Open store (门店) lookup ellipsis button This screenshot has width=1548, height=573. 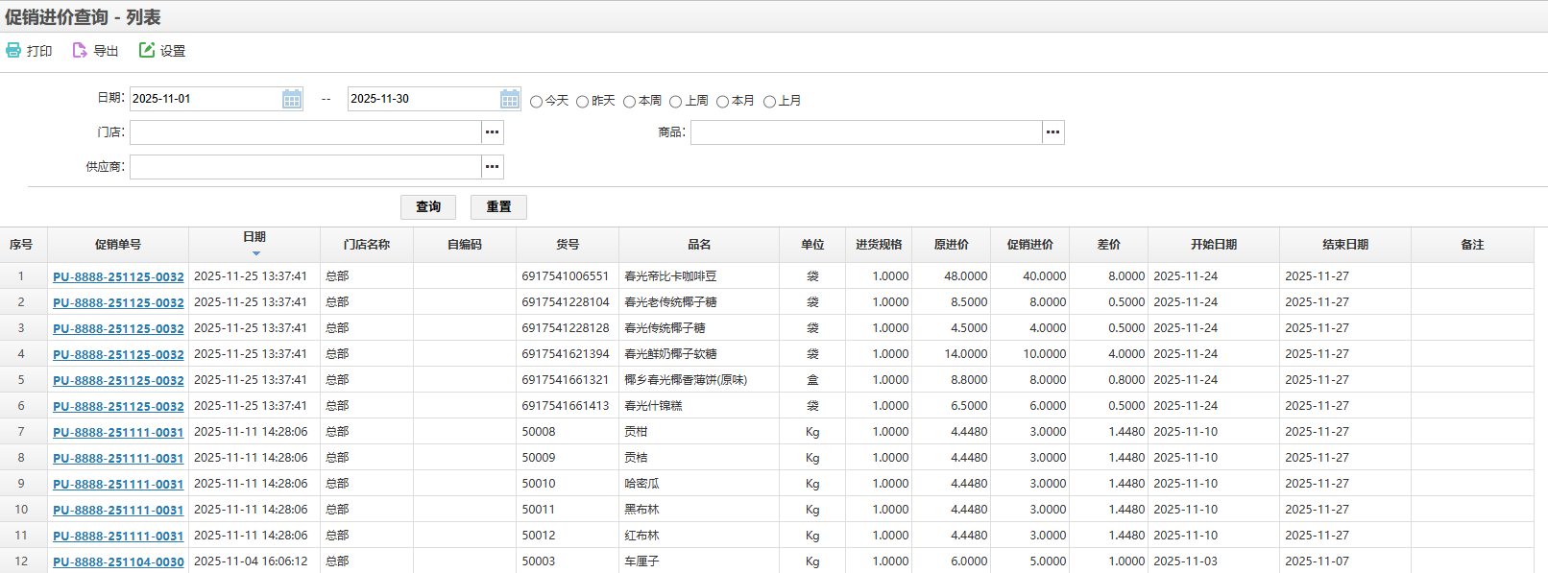point(493,132)
